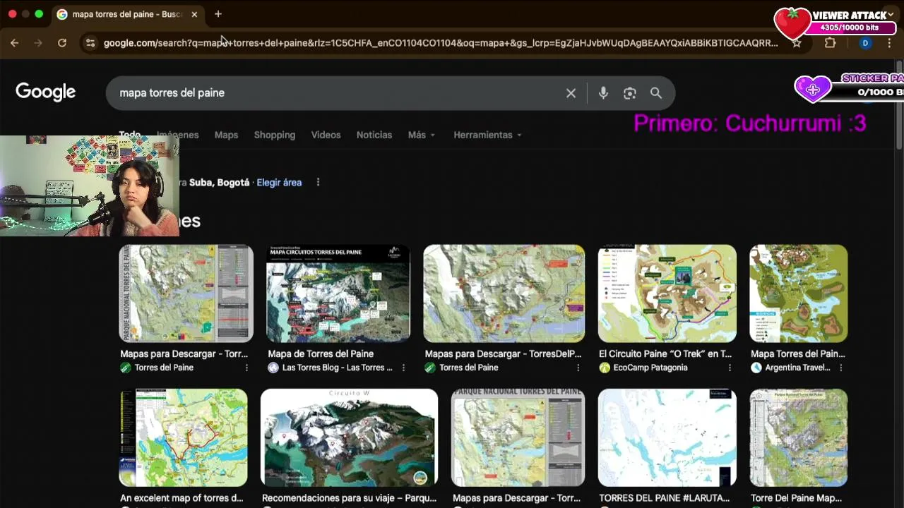Open the Mapa Circuitos Torres del Paine thumbnail
The width and height of the screenshot is (904, 508).
click(x=338, y=294)
